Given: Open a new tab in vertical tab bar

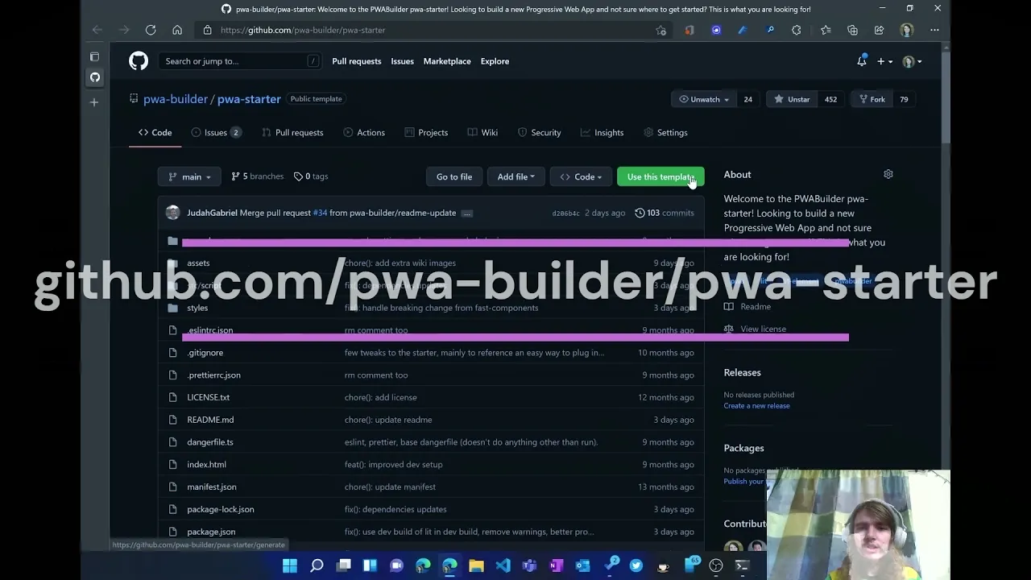Looking at the screenshot, I should click(x=94, y=102).
